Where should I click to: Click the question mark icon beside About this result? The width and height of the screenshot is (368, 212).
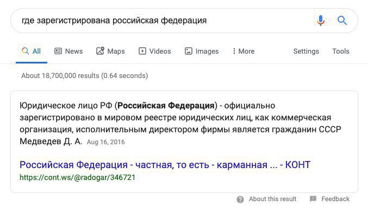pos(240,200)
